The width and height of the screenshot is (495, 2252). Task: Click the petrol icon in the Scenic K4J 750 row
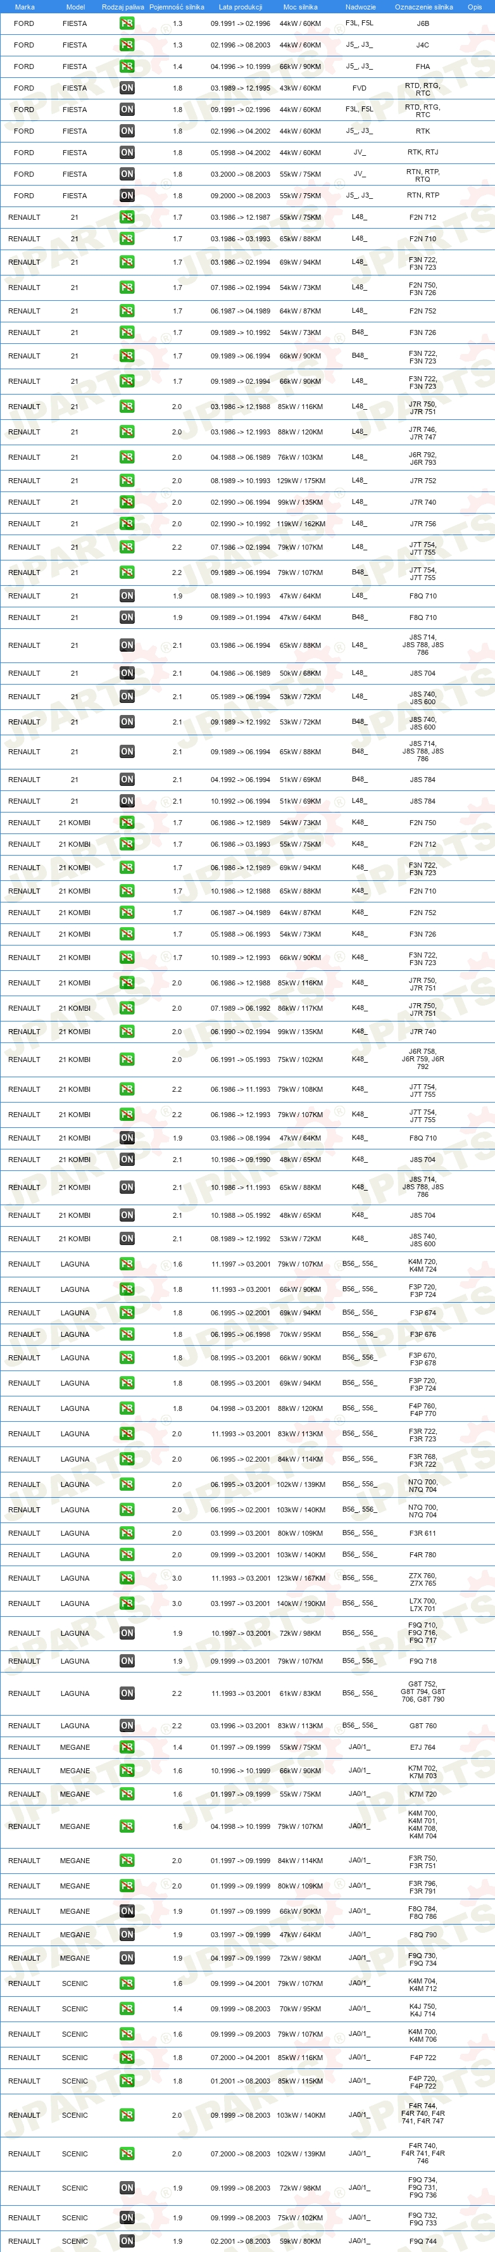point(127,2009)
